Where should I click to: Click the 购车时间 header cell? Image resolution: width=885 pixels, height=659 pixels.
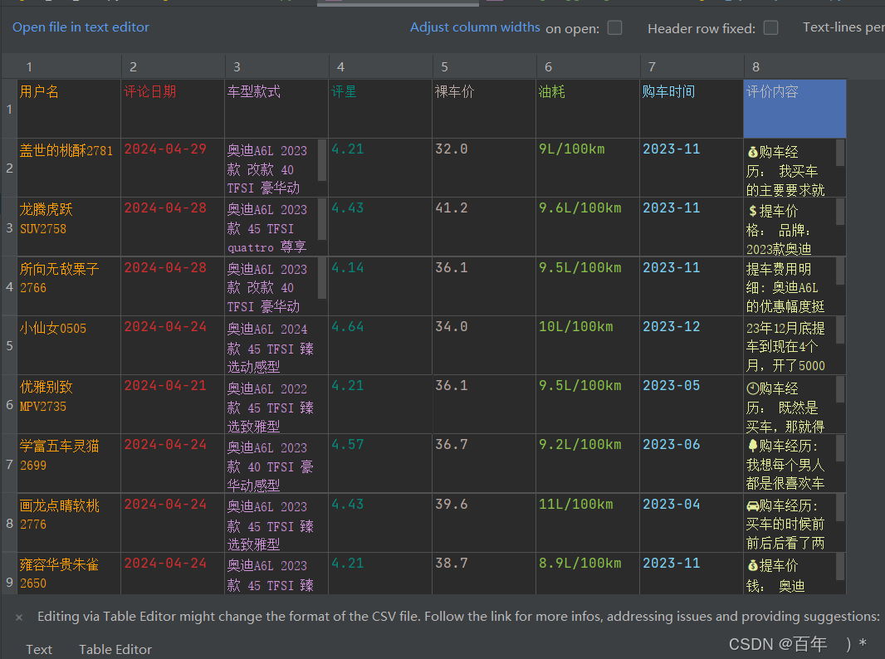click(692, 109)
